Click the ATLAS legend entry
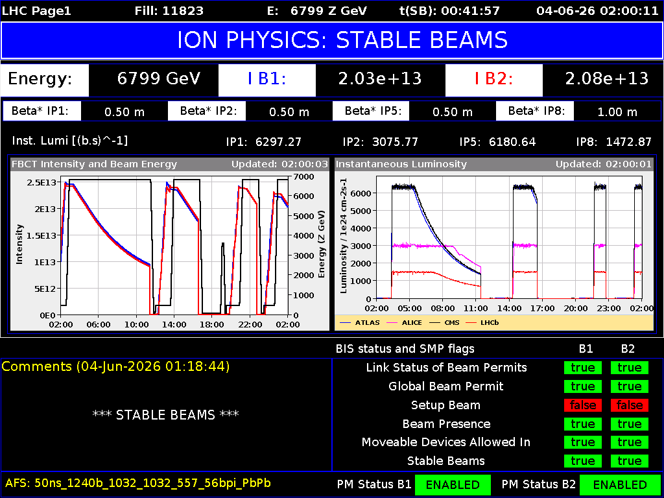 tap(359, 323)
